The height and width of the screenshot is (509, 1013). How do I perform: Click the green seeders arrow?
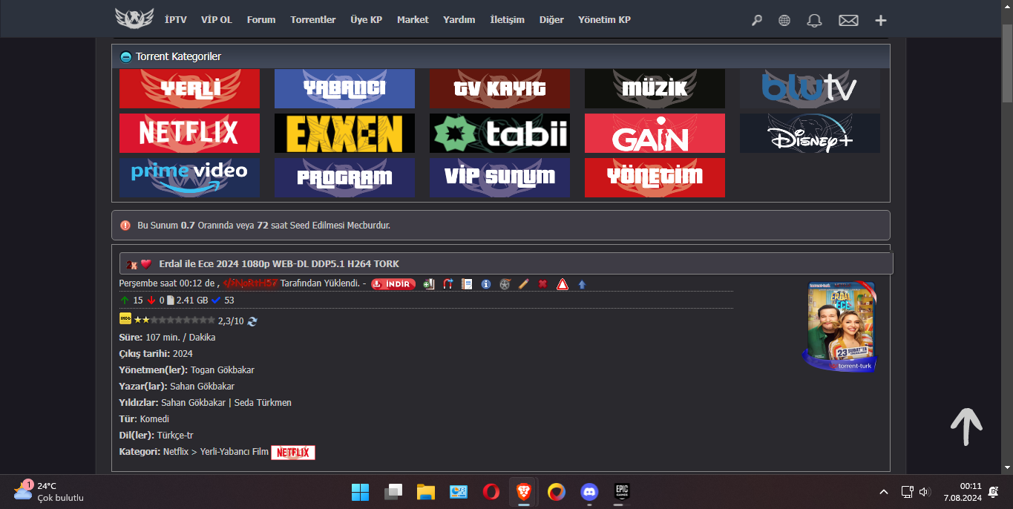pyautogui.click(x=124, y=301)
